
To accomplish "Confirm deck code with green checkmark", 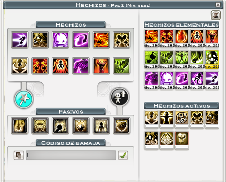I will [123, 155].
